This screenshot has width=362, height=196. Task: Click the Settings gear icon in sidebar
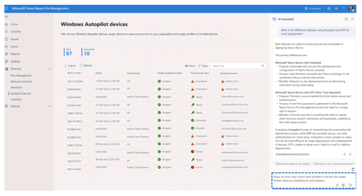tap(7, 106)
